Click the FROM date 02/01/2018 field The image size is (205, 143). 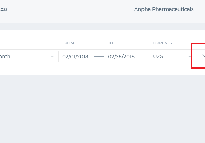point(75,56)
